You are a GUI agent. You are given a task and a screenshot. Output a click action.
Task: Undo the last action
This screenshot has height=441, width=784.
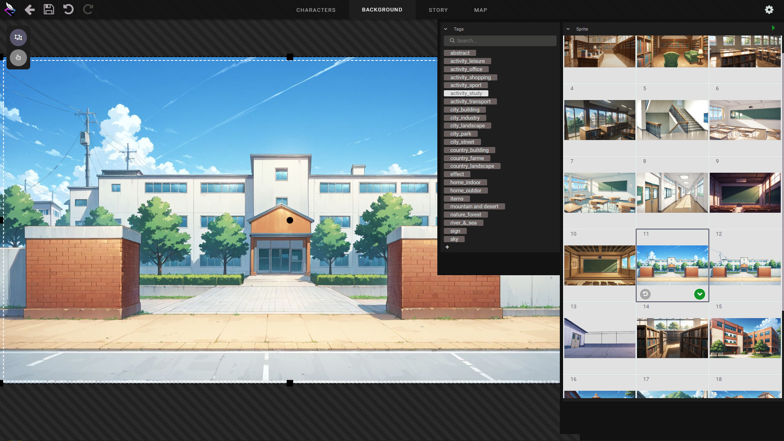(x=68, y=9)
